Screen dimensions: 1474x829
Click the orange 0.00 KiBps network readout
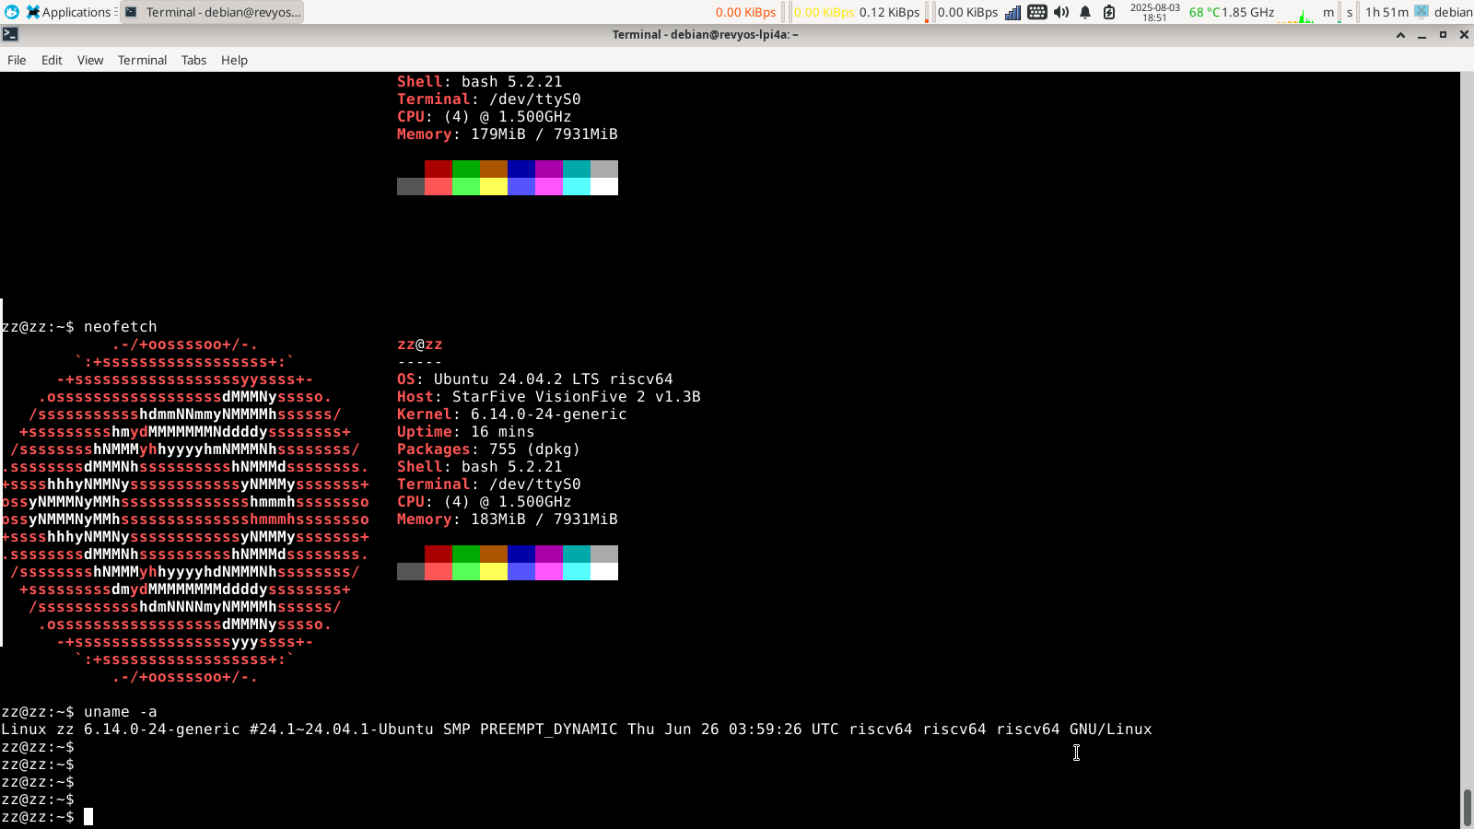[x=745, y=12]
